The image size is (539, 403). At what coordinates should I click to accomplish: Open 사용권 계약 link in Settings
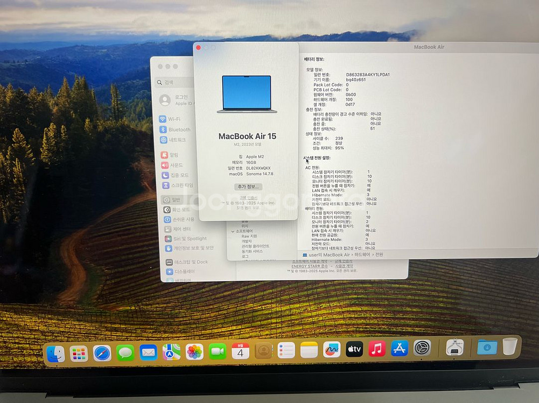coord(344,266)
